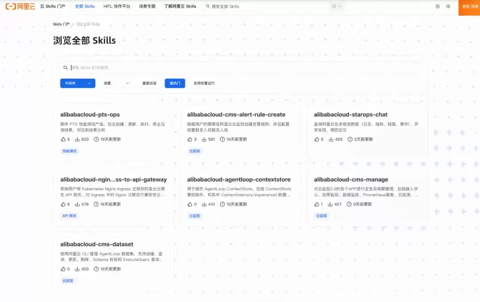Like alibabacloud-starops-chat with thumbs-up icon
Viewport: 480px width, 302px height.
click(316, 139)
